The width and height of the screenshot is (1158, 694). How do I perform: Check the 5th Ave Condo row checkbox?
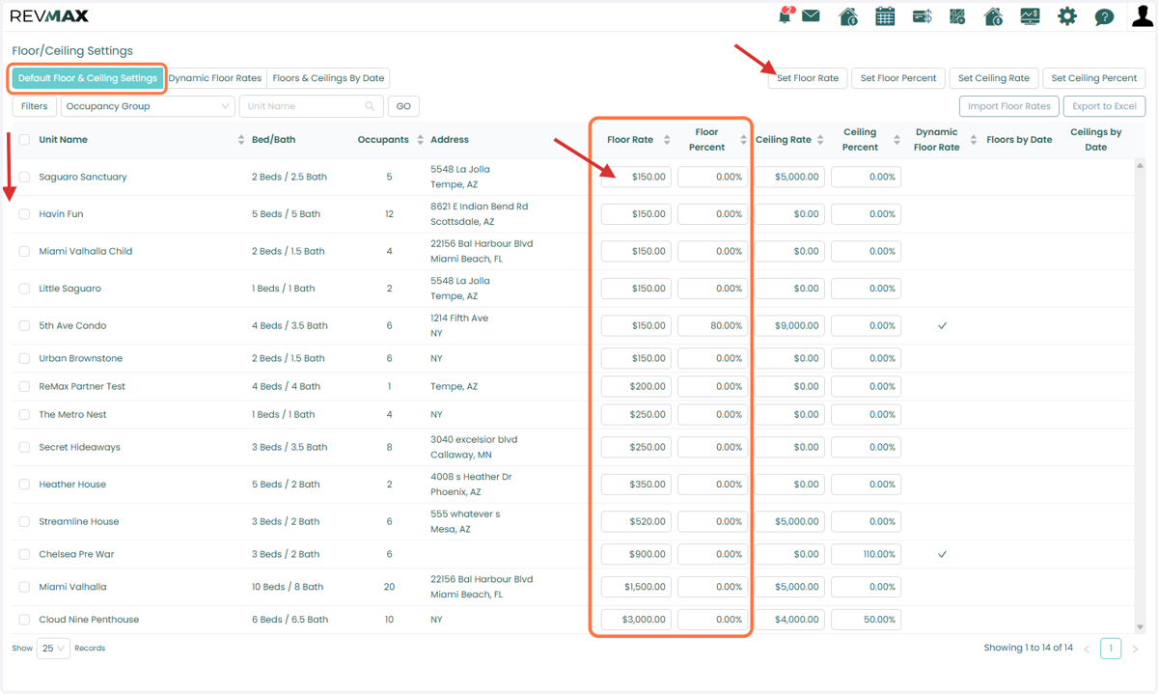[x=24, y=325]
